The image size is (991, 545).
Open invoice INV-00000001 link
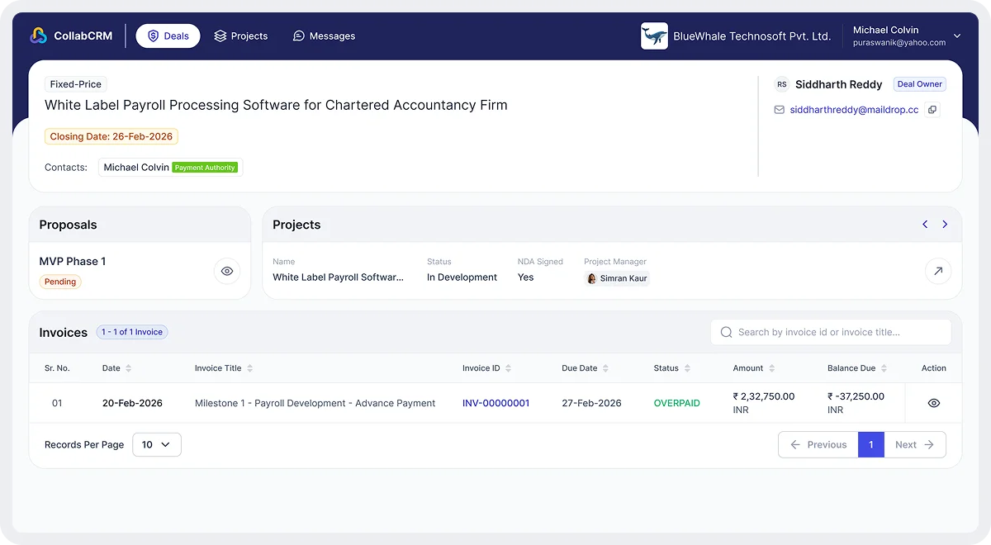[495, 403]
